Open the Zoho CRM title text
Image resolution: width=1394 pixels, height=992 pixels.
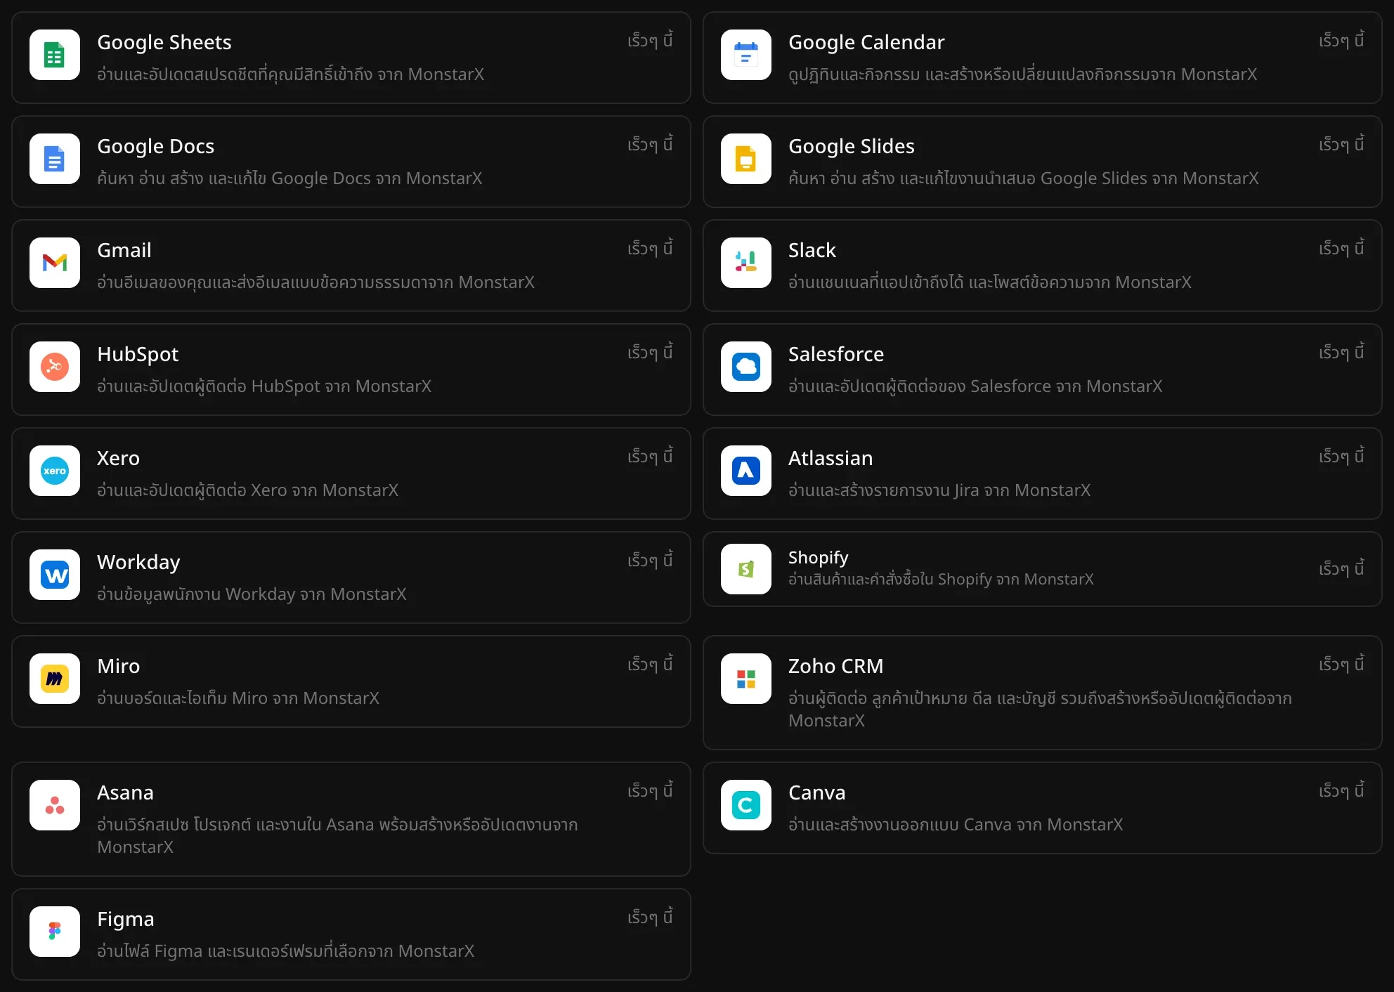tap(836, 666)
